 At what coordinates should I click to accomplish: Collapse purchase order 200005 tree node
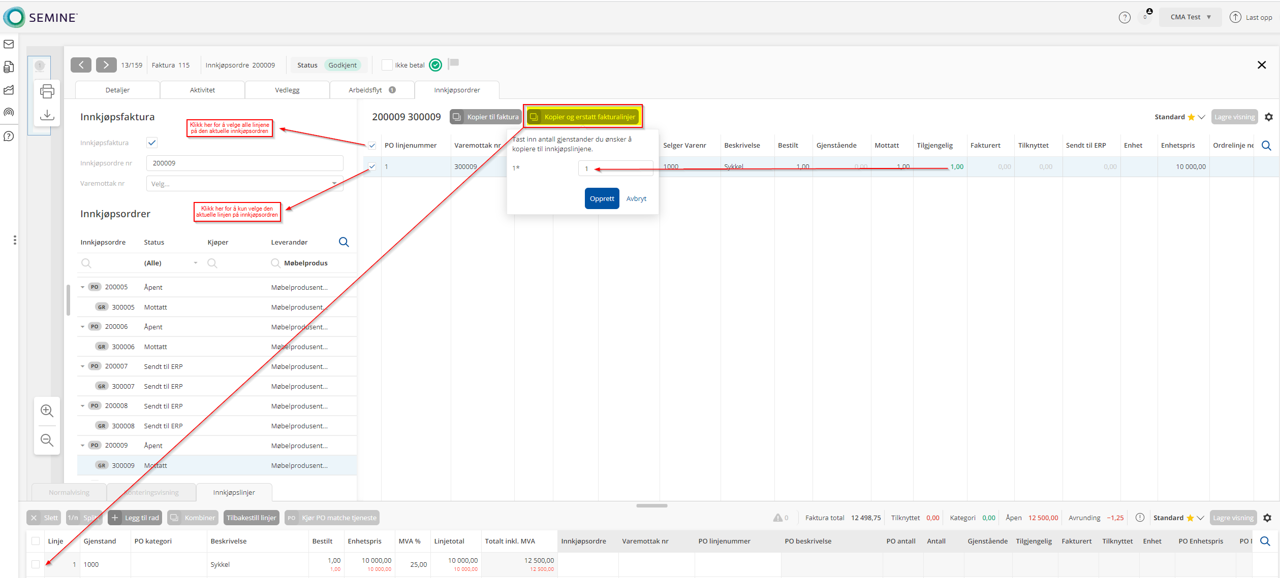[83, 287]
